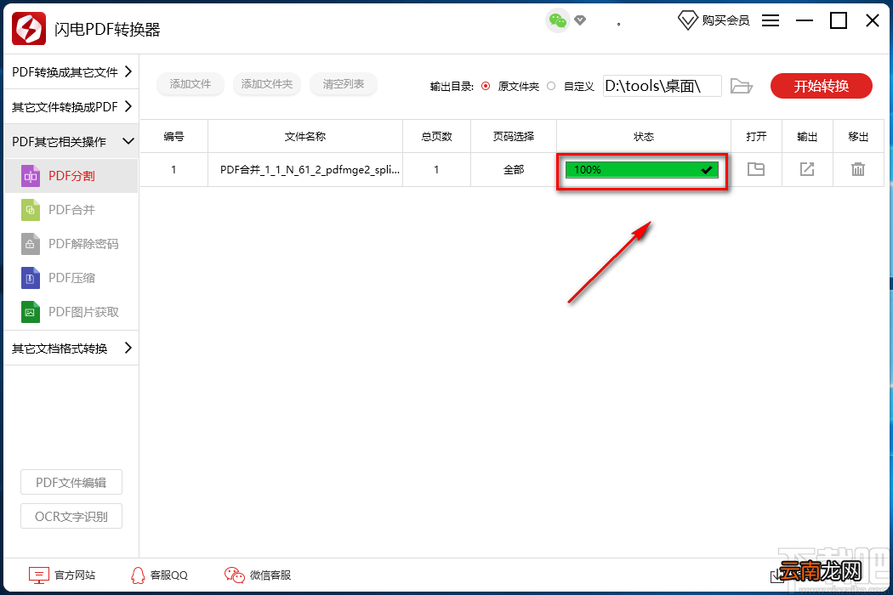Click the 客服QQ penguin icon
The image size is (893, 595).
[138, 575]
